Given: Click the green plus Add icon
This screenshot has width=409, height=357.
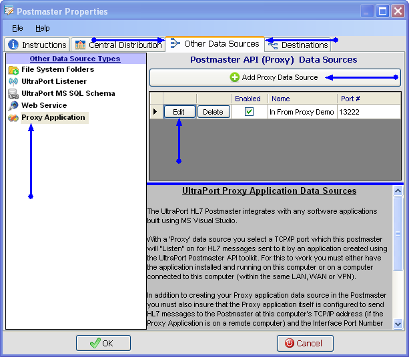Looking at the screenshot, I should pos(235,78).
